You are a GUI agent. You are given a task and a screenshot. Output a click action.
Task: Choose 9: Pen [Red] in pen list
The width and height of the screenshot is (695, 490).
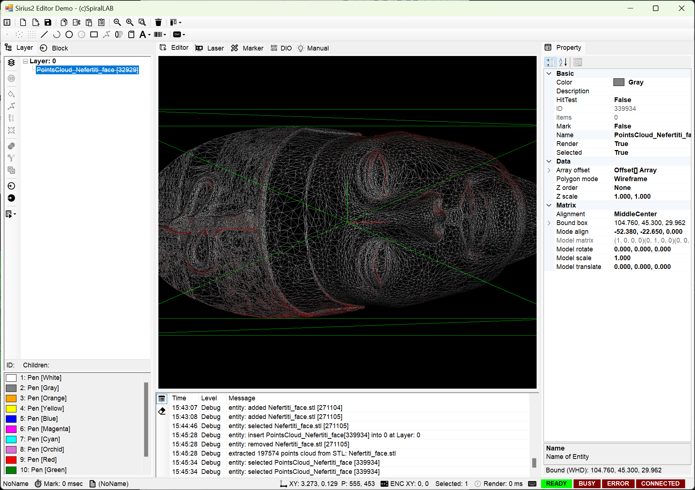[x=38, y=460]
